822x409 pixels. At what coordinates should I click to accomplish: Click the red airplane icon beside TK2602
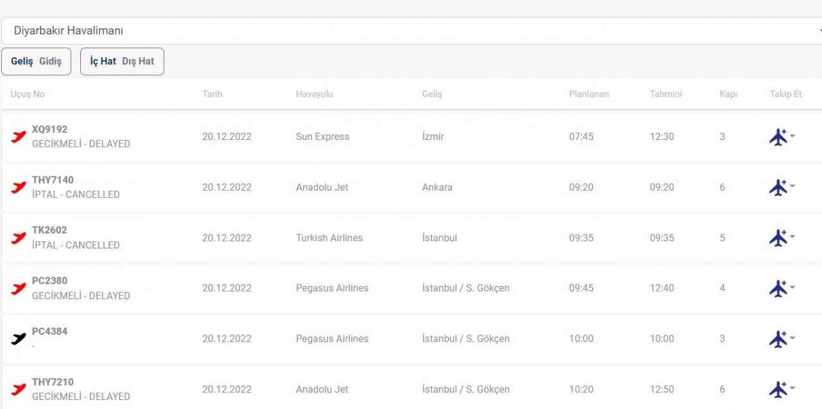[19, 238]
